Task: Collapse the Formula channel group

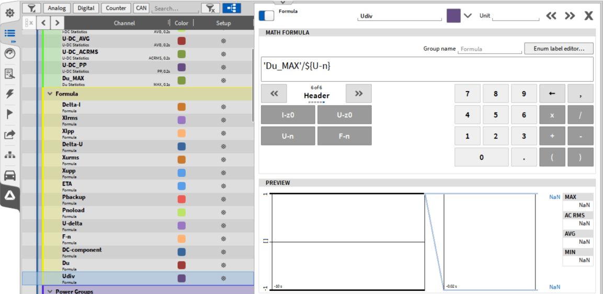Action: tap(50, 94)
